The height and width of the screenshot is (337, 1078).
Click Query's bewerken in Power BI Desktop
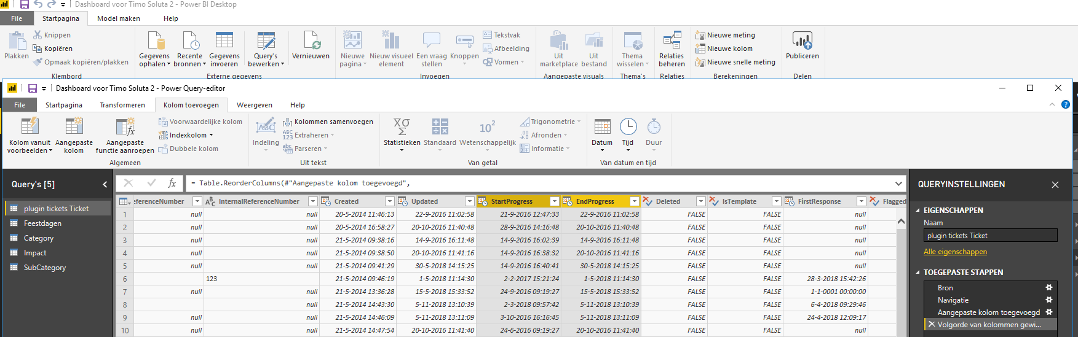(266, 49)
